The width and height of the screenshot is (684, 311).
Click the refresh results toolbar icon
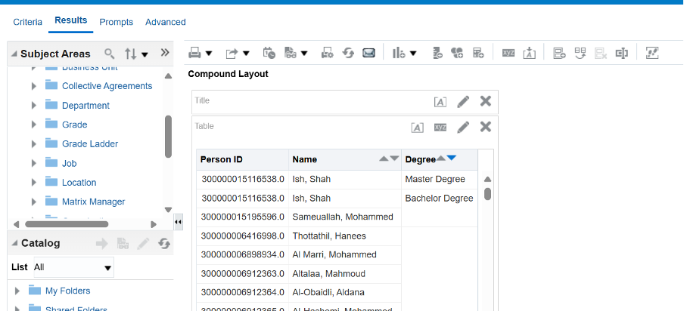pos(349,53)
